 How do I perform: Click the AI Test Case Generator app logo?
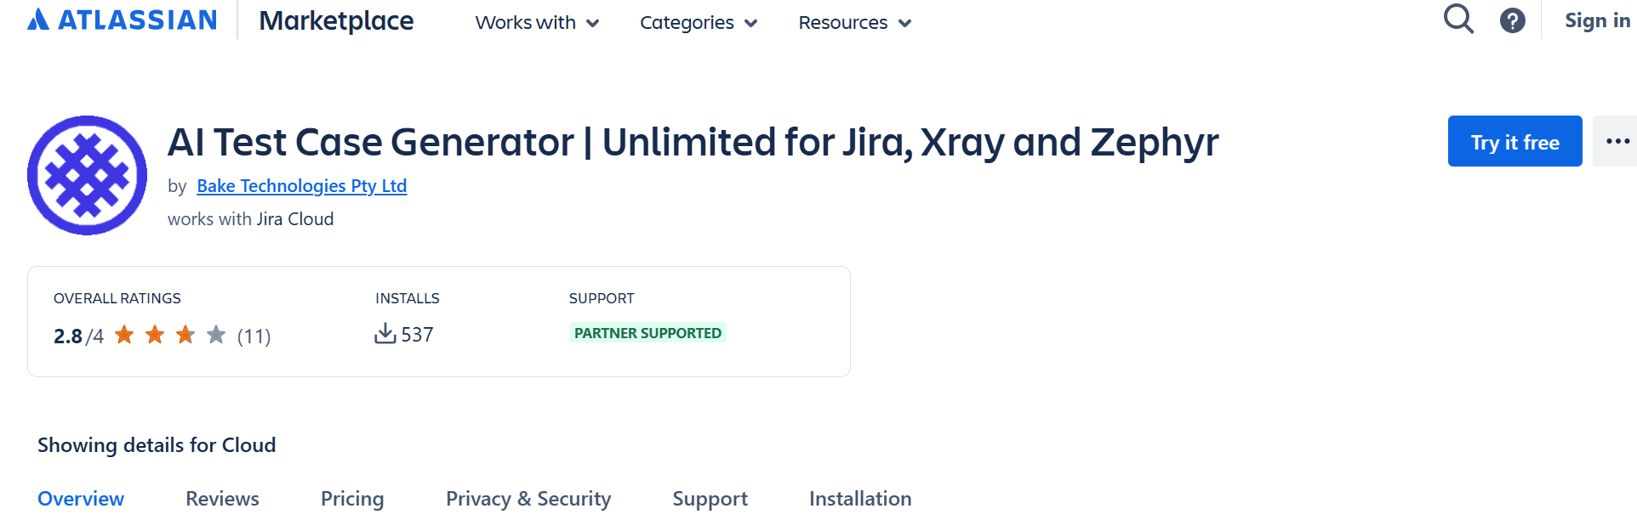point(87,176)
